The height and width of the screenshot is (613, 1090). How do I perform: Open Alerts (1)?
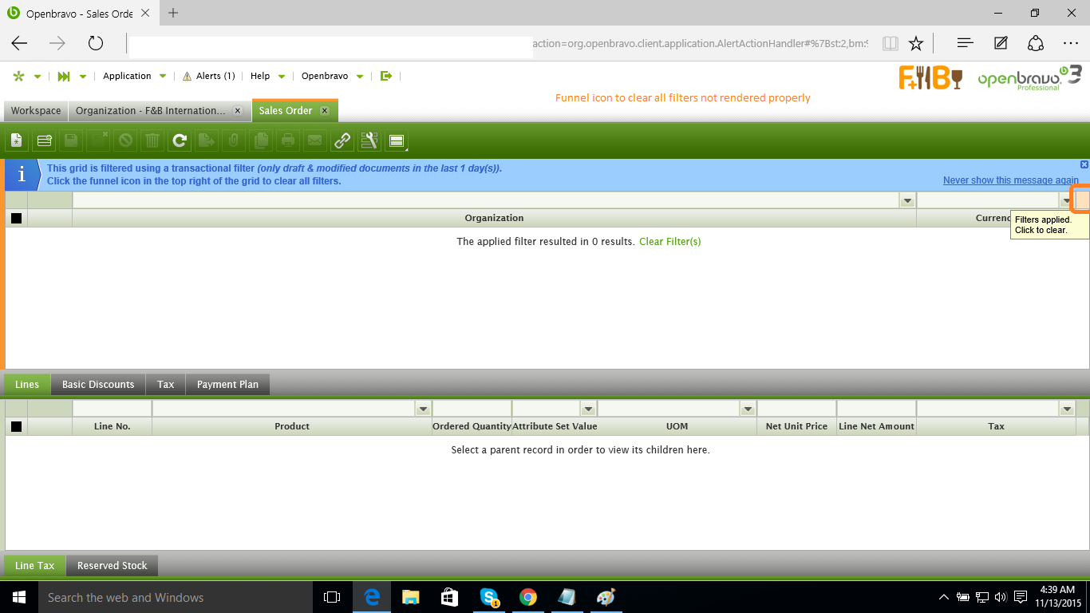[x=208, y=76]
